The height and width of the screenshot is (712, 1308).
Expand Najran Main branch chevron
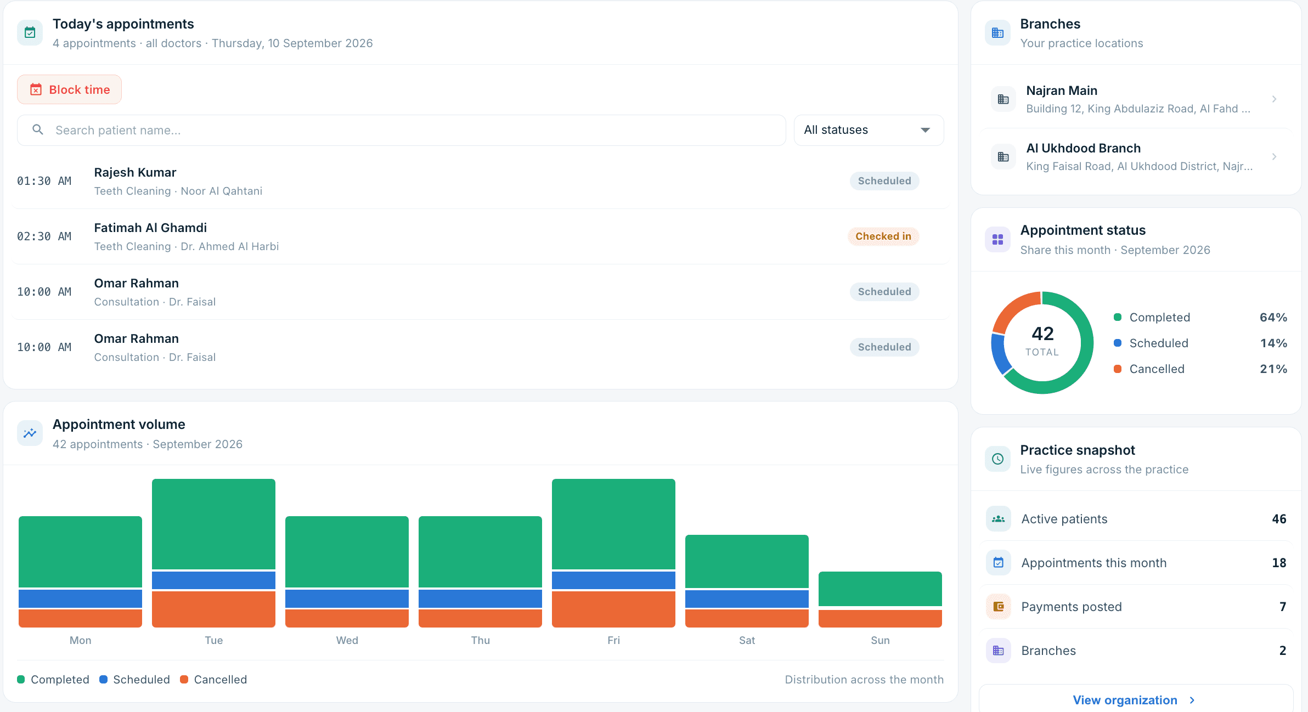point(1274,99)
